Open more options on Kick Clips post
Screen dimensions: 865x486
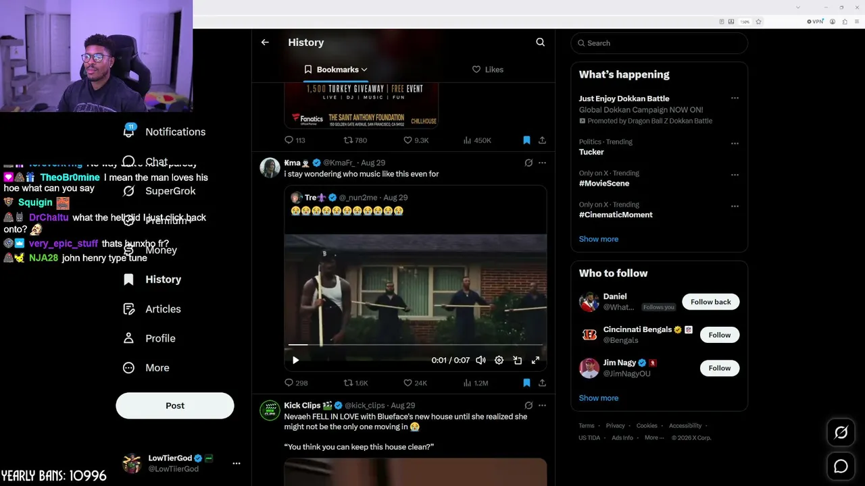click(x=542, y=406)
